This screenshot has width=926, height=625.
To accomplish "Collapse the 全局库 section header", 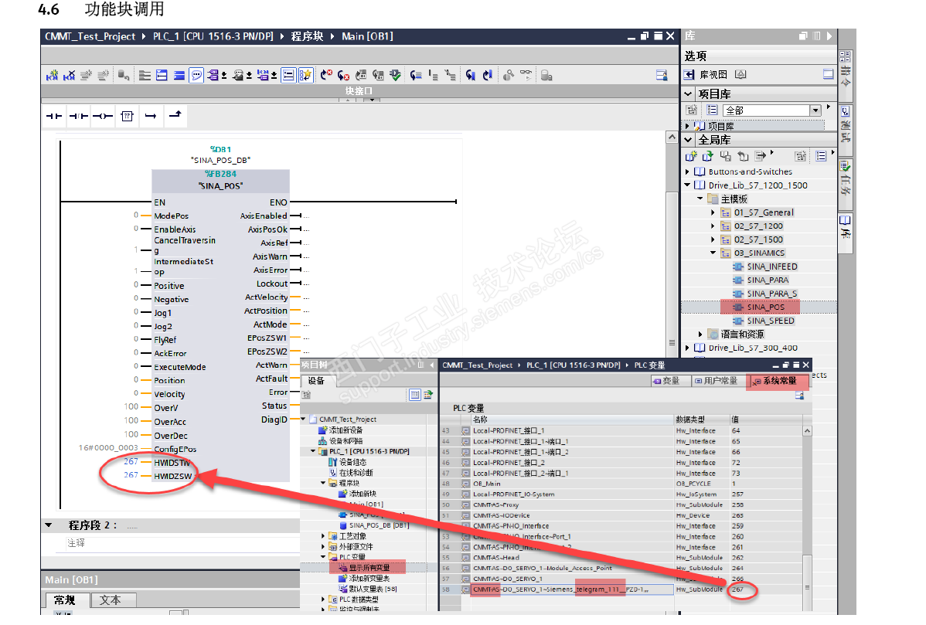I will [688, 140].
